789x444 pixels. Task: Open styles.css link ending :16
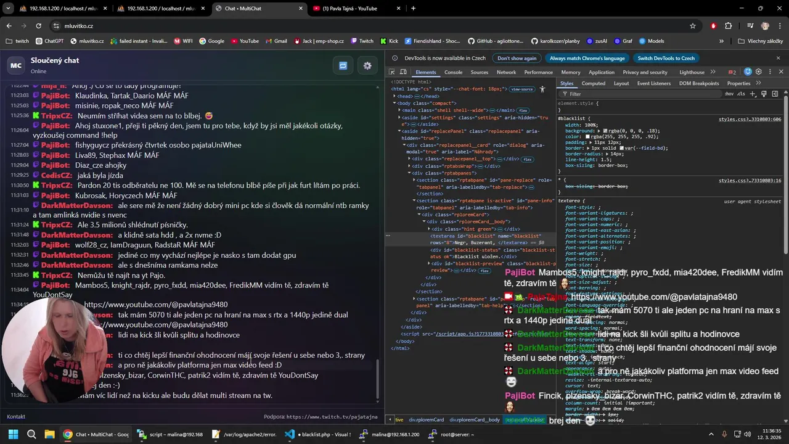click(x=750, y=181)
